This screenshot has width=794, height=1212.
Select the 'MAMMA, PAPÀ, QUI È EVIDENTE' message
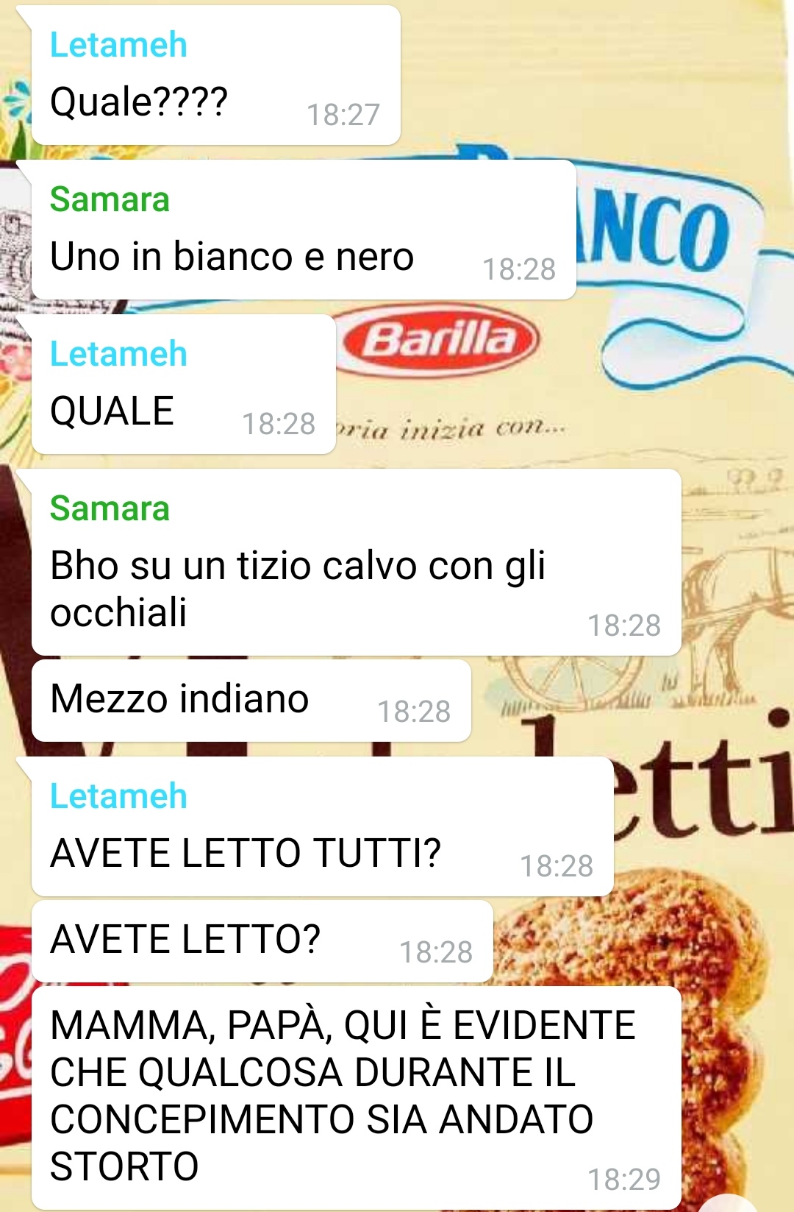click(x=357, y=1098)
